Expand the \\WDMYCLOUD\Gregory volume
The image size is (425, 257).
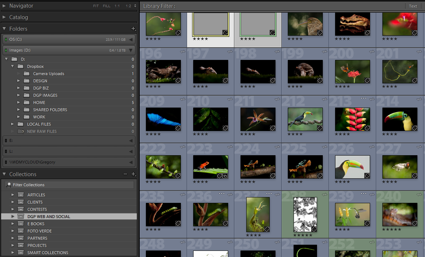[x=131, y=162]
